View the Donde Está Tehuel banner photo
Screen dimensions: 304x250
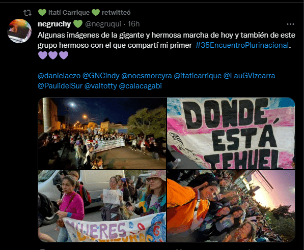point(231,133)
